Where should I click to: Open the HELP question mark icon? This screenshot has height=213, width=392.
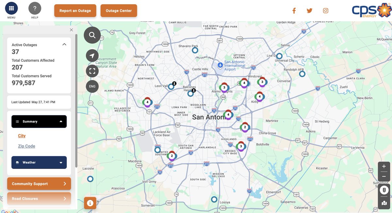pyautogui.click(x=35, y=8)
